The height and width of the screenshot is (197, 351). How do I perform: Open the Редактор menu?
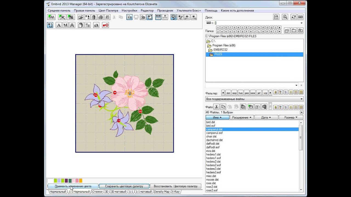point(147,10)
